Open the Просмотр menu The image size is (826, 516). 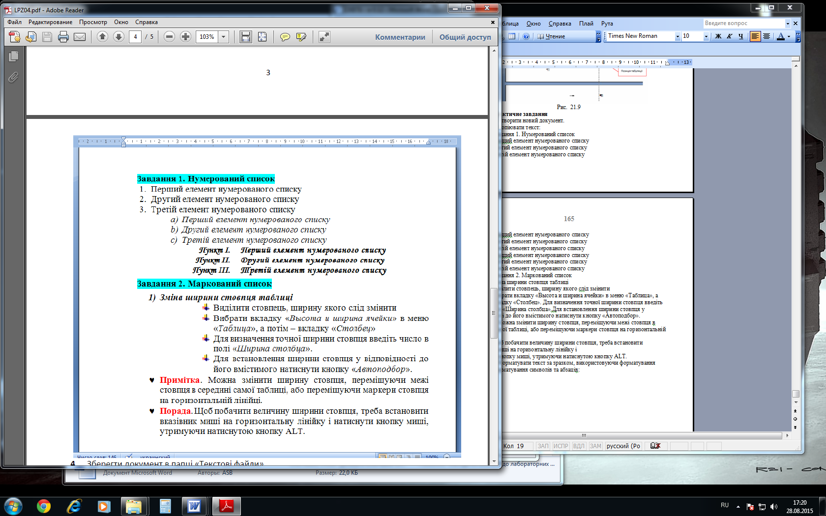click(93, 22)
